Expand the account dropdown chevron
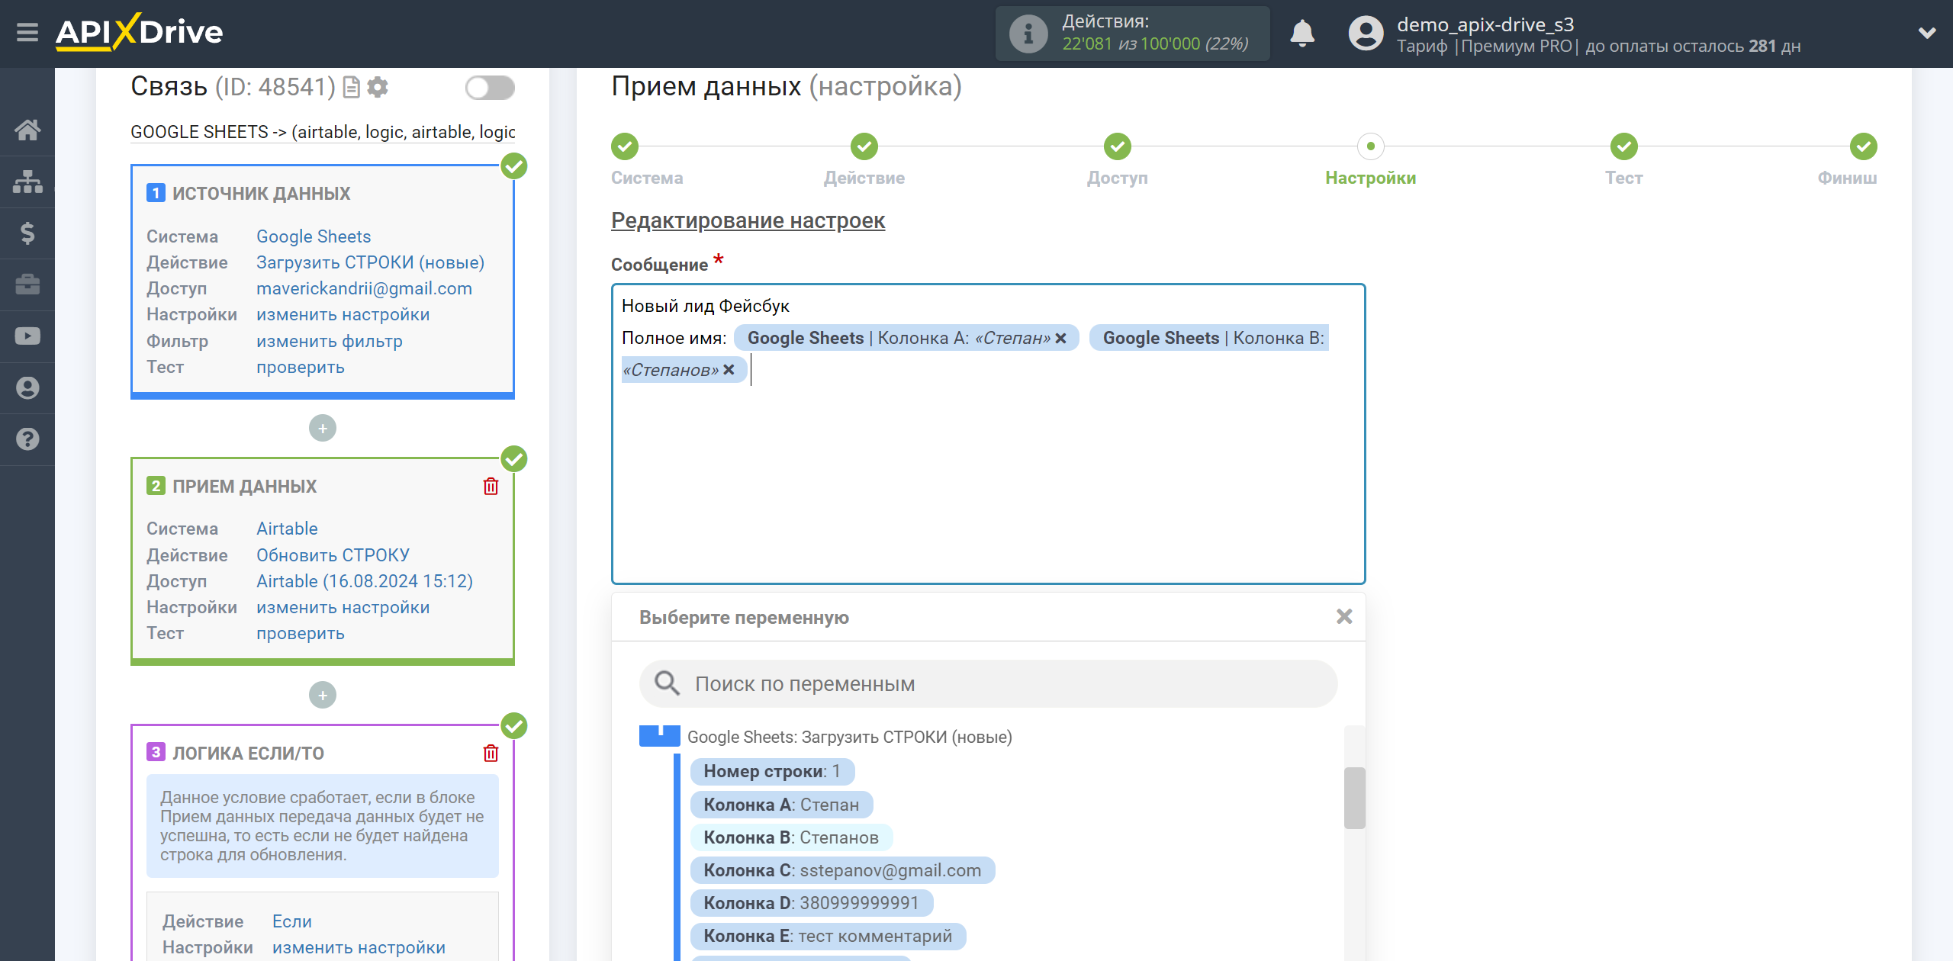The width and height of the screenshot is (1953, 961). coord(1927,34)
